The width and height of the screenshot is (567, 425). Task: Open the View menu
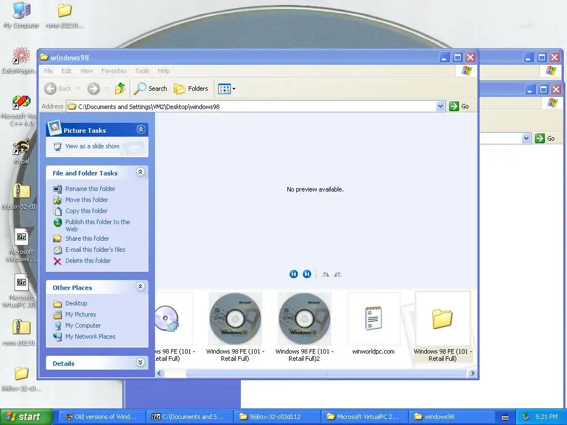(86, 71)
